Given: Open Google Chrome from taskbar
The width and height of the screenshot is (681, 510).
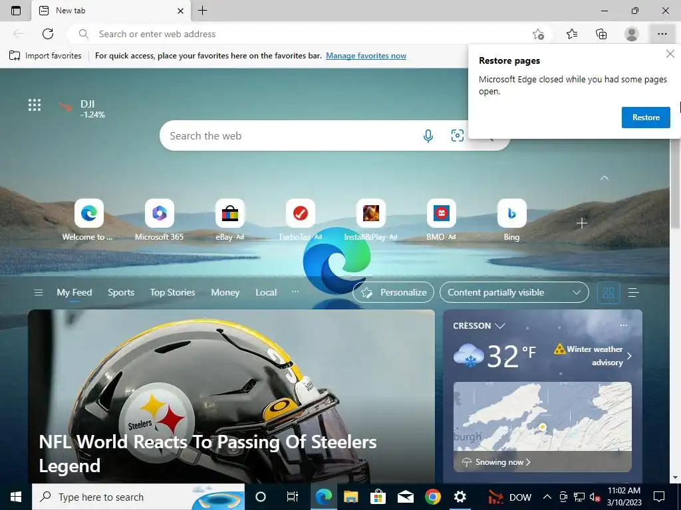Looking at the screenshot, I should point(432,497).
